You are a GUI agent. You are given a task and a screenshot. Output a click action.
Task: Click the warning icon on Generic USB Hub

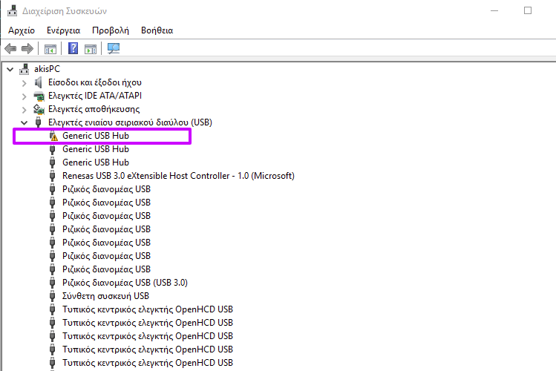(53, 136)
